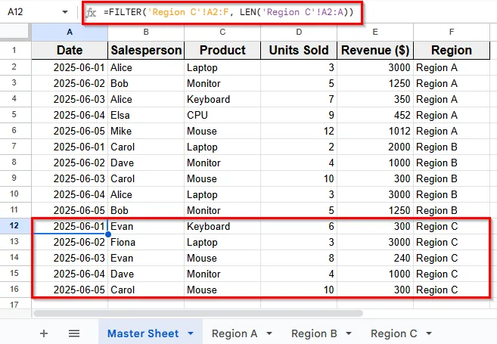The width and height of the screenshot is (497, 344).
Task: Click the 240 revenue cell
Action: point(375,258)
